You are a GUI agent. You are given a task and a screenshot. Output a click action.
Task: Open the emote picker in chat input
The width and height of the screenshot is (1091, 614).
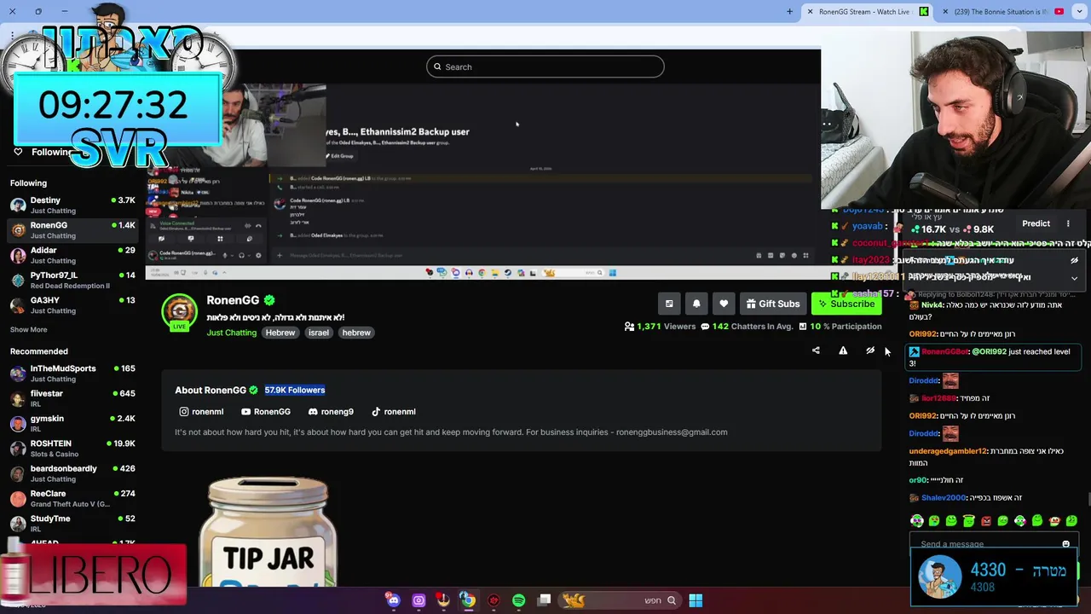tap(1065, 544)
